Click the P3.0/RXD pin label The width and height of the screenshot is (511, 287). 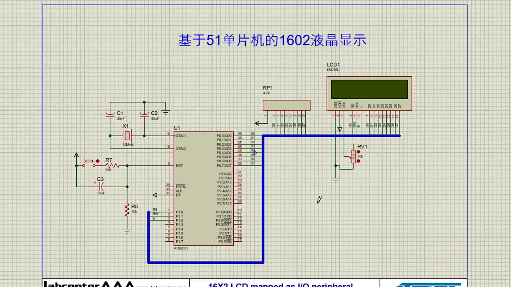[224, 212]
